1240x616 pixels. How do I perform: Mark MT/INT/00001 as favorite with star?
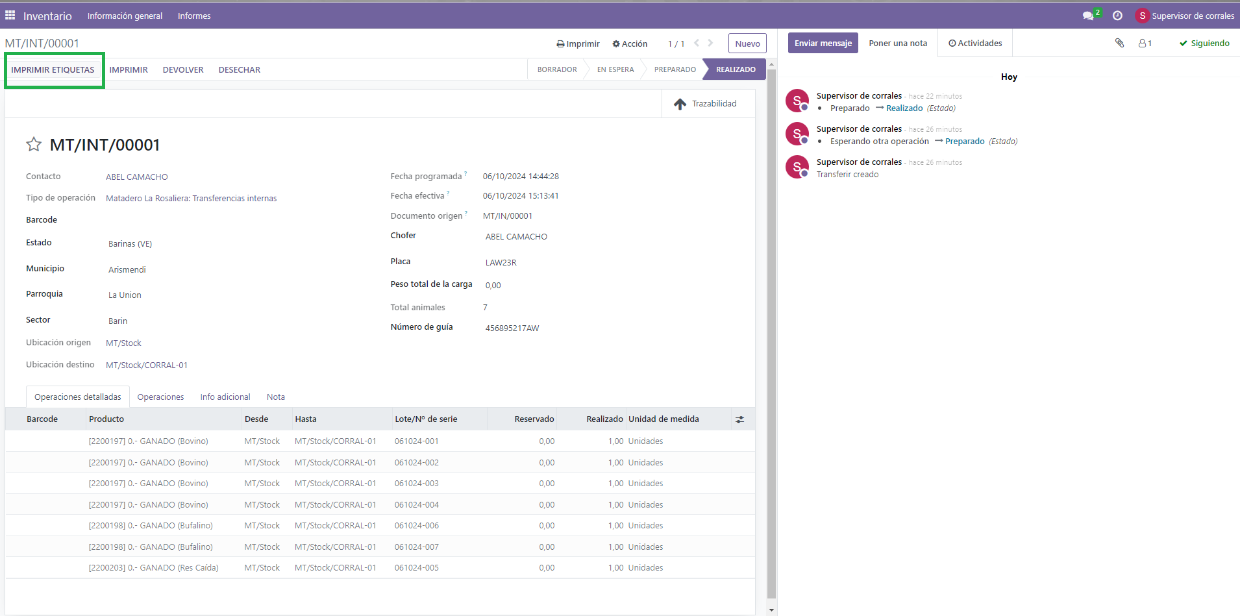coord(34,144)
